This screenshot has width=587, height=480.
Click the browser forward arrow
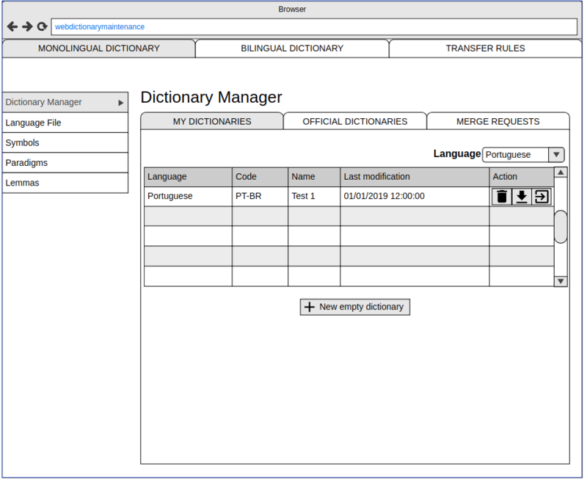point(27,26)
